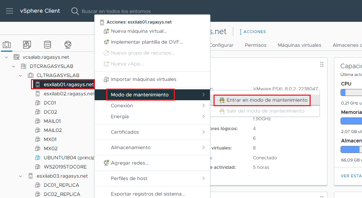Open the ACCIONES actions dropdown
This screenshot has width=362, height=198.
(253, 32)
